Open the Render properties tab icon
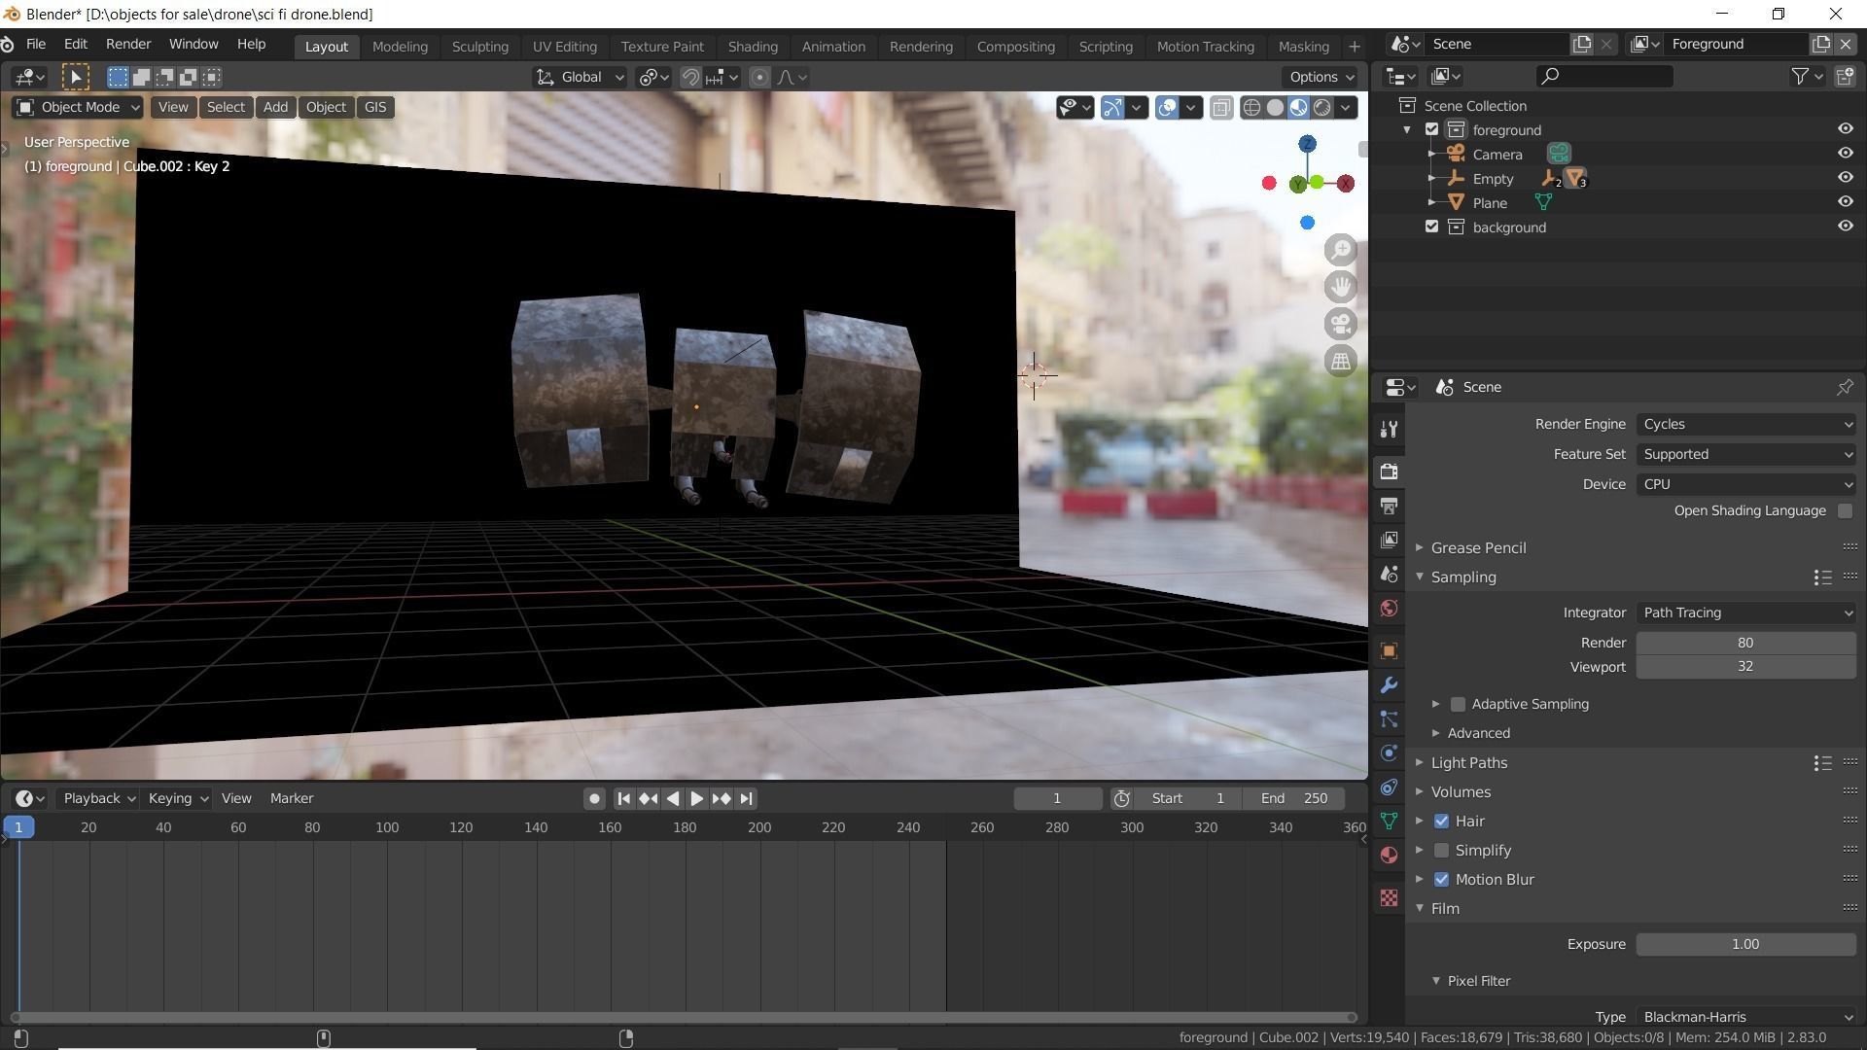1867x1050 pixels. pyautogui.click(x=1389, y=472)
